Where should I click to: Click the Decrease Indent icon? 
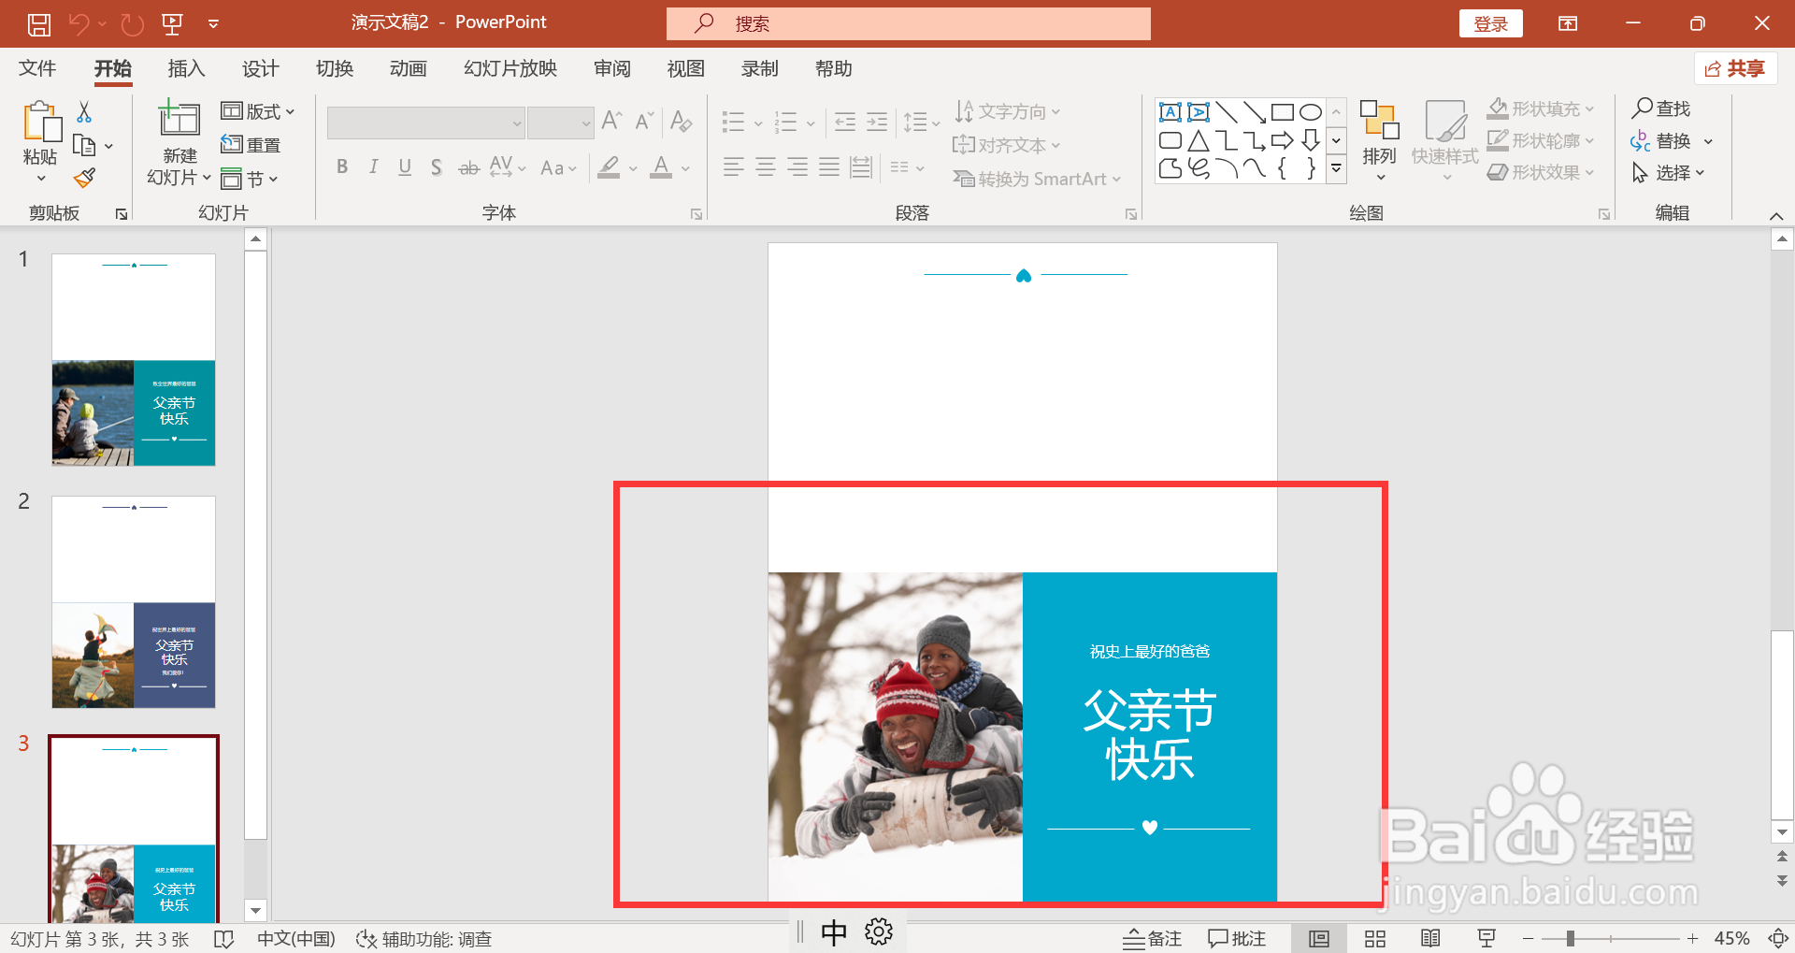point(844,122)
